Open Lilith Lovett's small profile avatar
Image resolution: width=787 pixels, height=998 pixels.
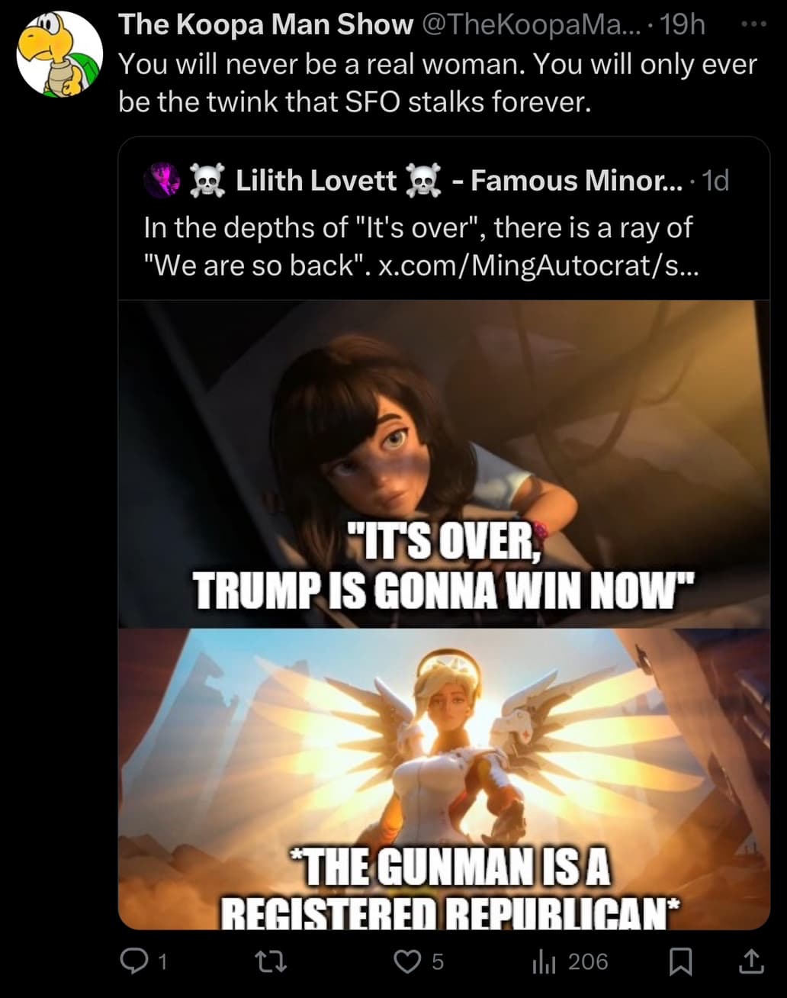click(x=162, y=180)
